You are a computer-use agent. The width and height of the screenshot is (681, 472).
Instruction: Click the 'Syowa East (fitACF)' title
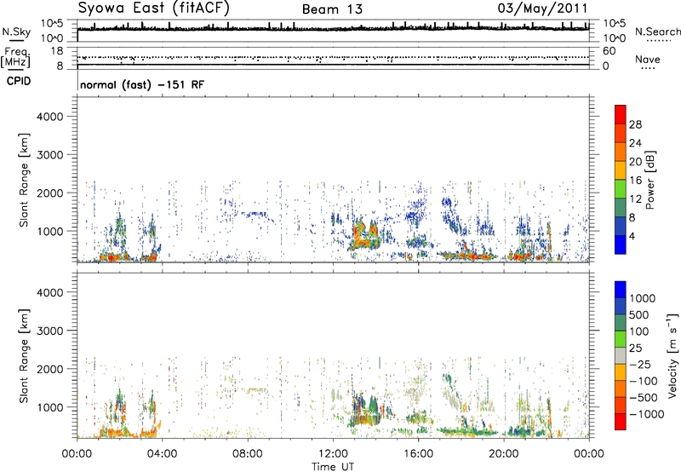point(153,8)
